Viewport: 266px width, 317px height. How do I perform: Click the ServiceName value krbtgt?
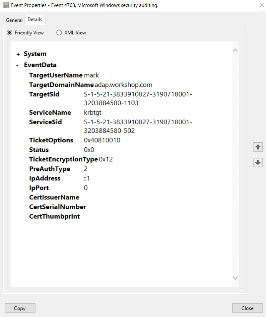pos(93,112)
